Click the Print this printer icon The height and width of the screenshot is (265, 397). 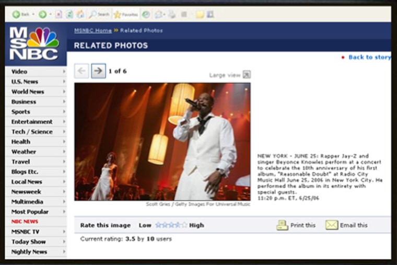pyautogui.click(x=283, y=225)
